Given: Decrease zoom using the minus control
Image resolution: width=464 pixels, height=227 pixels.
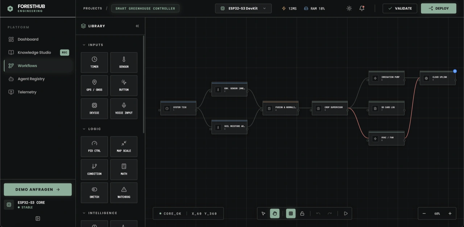Looking at the screenshot, I should 424,213.
